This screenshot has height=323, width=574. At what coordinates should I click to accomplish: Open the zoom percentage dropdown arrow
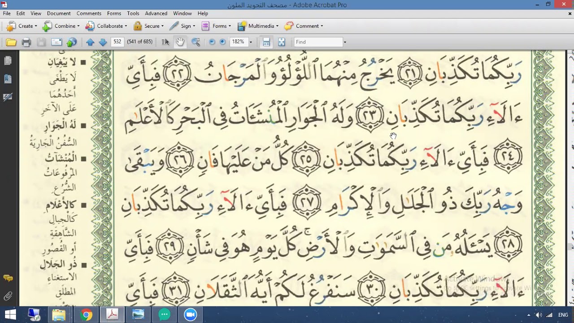point(251,42)
